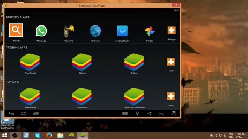Toggle the BlueStacks keyboard icon
Screen dimensions: 248x139
coord(125,113)
